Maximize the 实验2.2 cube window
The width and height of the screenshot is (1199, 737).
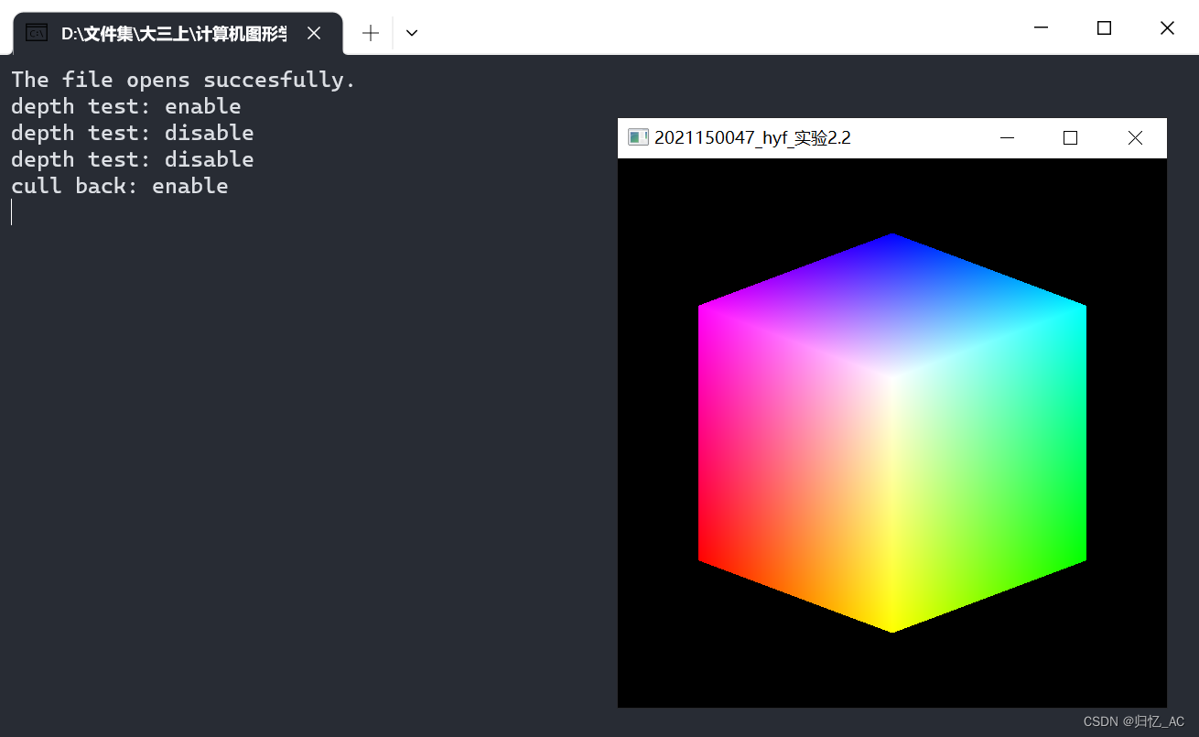pyautogui.click(x=1070, y=137)
